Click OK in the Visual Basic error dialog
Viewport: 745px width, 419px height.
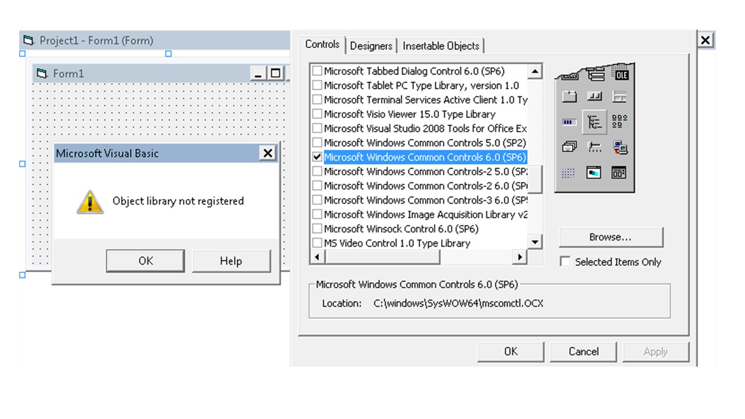click(x=146, y=261)
